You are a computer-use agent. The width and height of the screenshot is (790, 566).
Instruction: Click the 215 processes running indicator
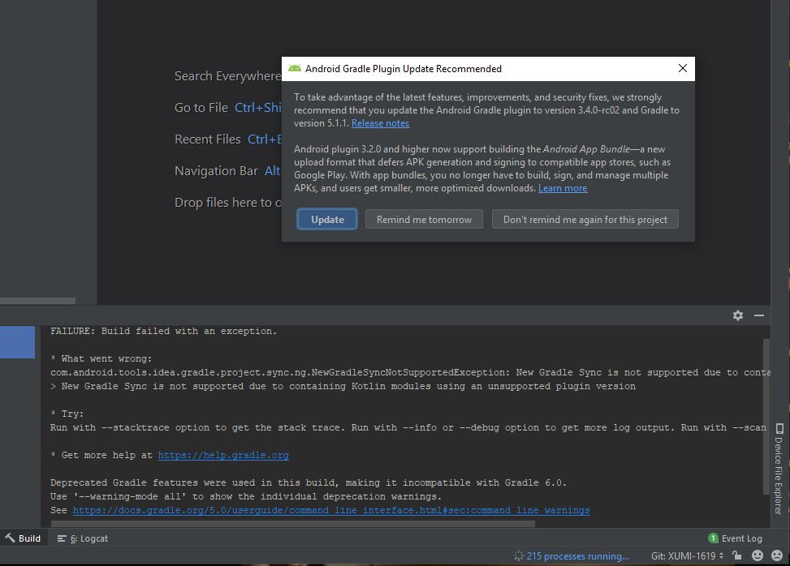click(572, 556)
